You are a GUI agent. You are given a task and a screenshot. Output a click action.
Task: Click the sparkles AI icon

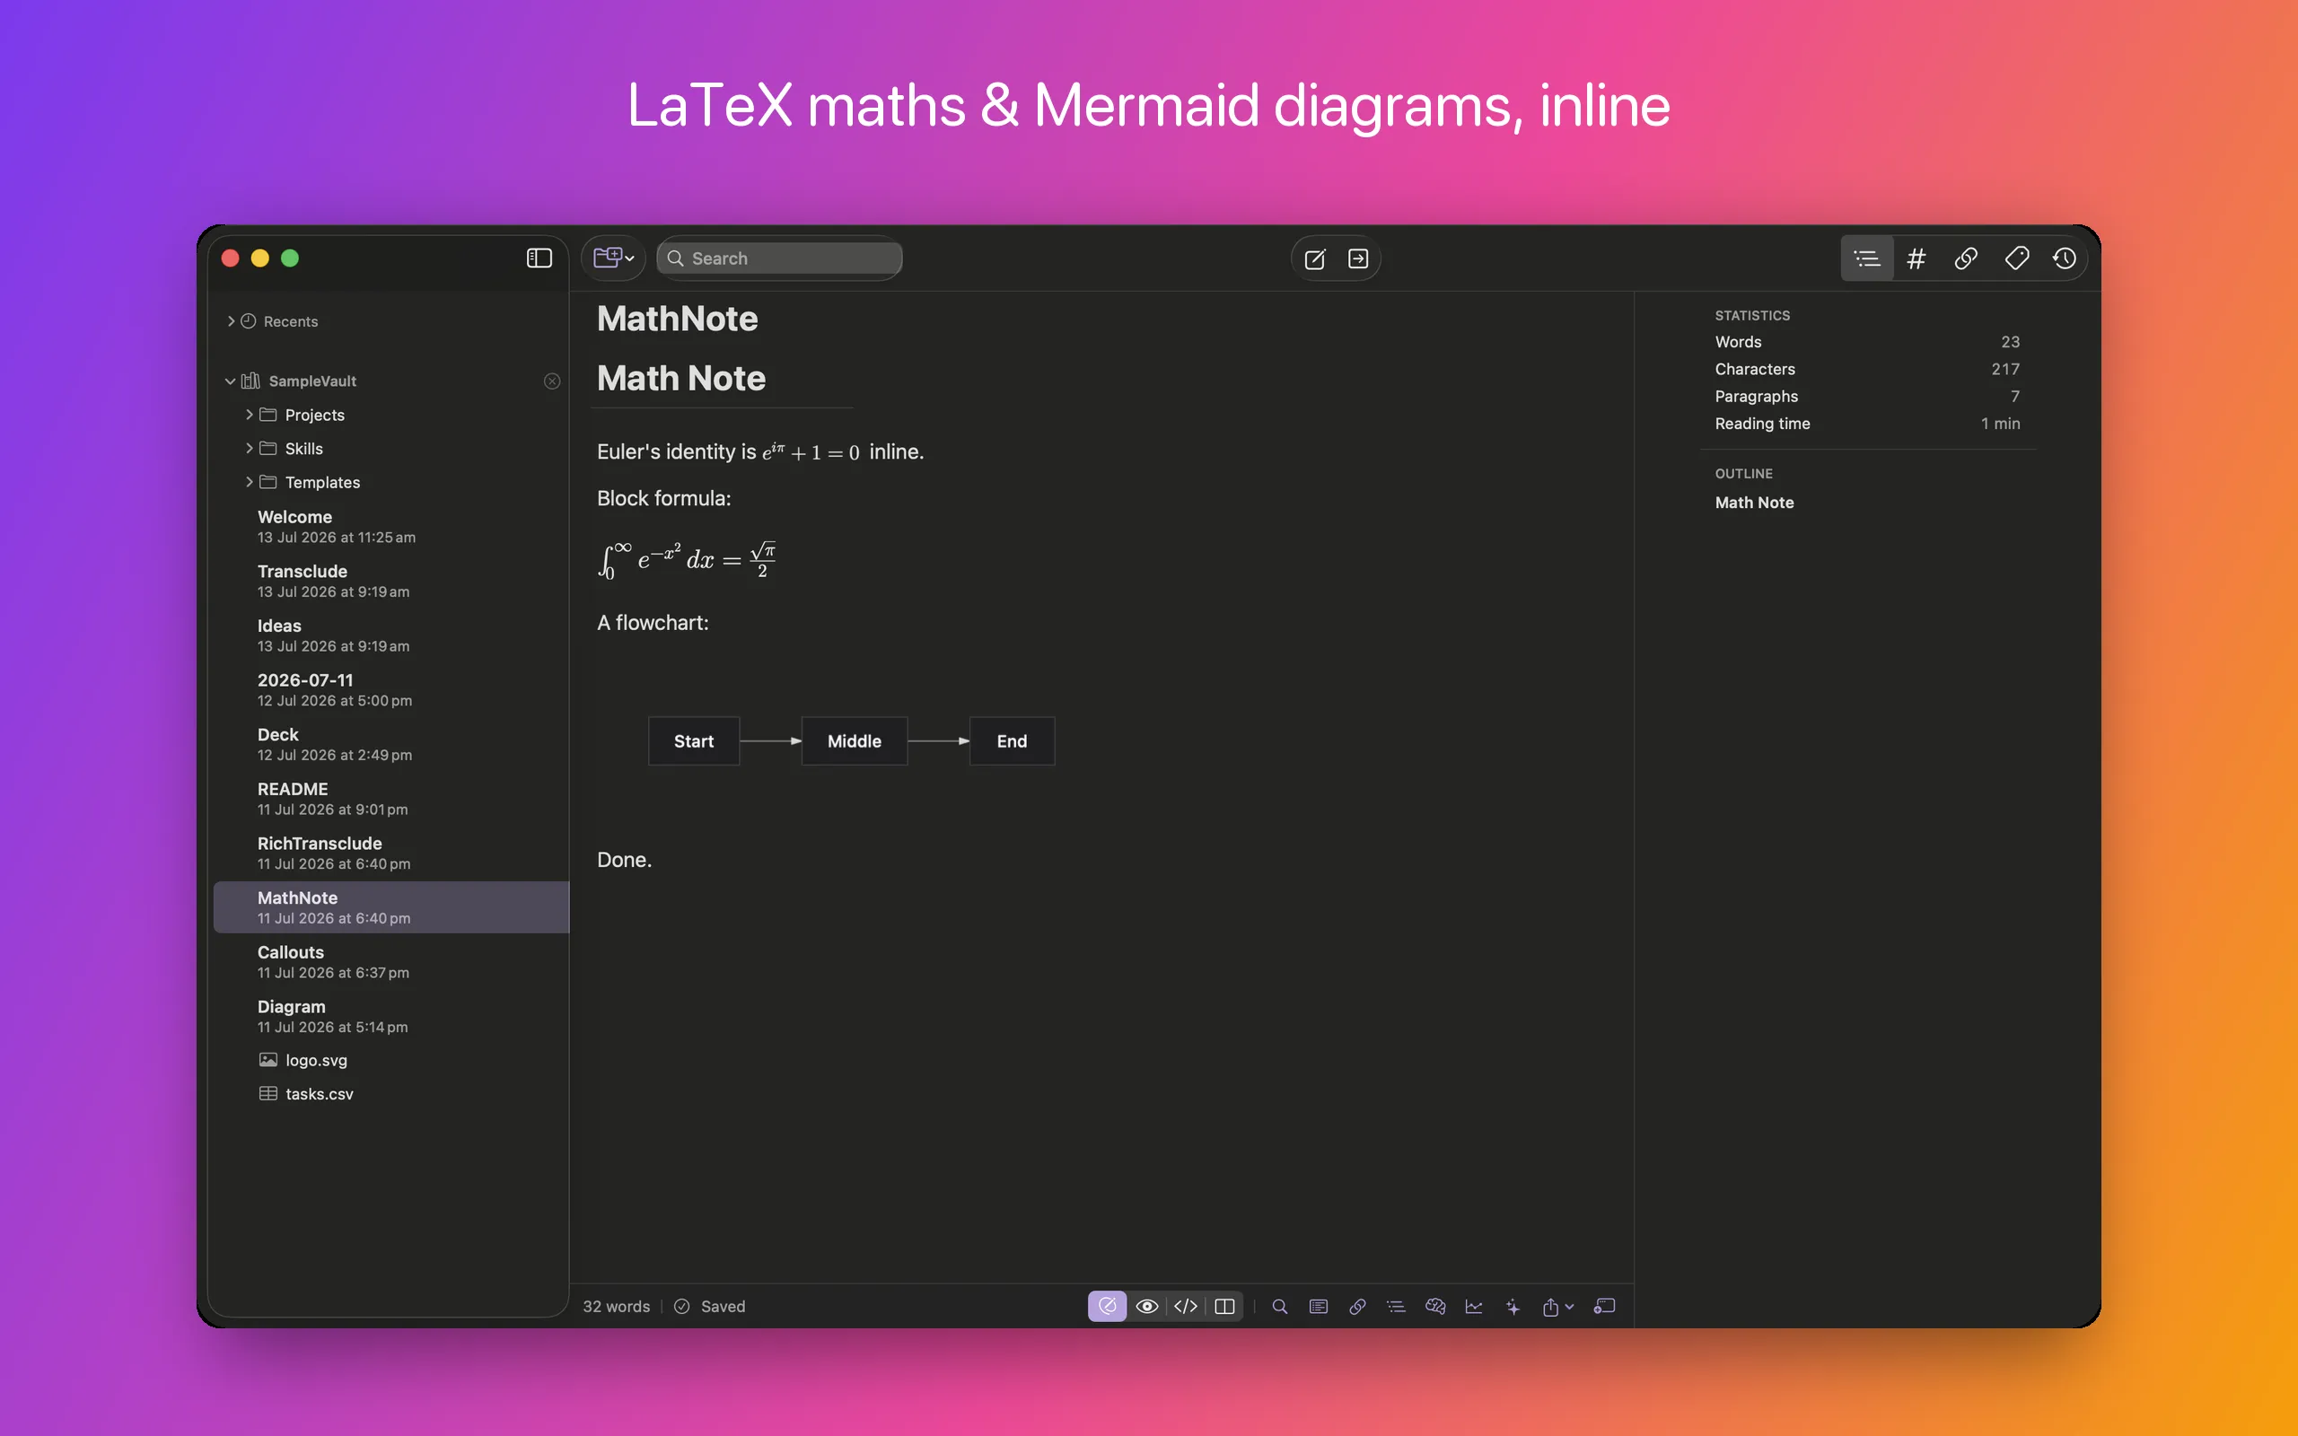tap(1513, 1307)
